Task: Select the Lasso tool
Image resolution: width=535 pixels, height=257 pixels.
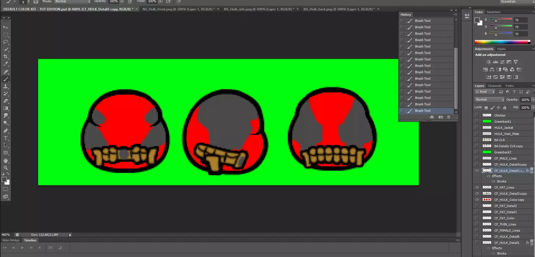Action: [6, 42]
